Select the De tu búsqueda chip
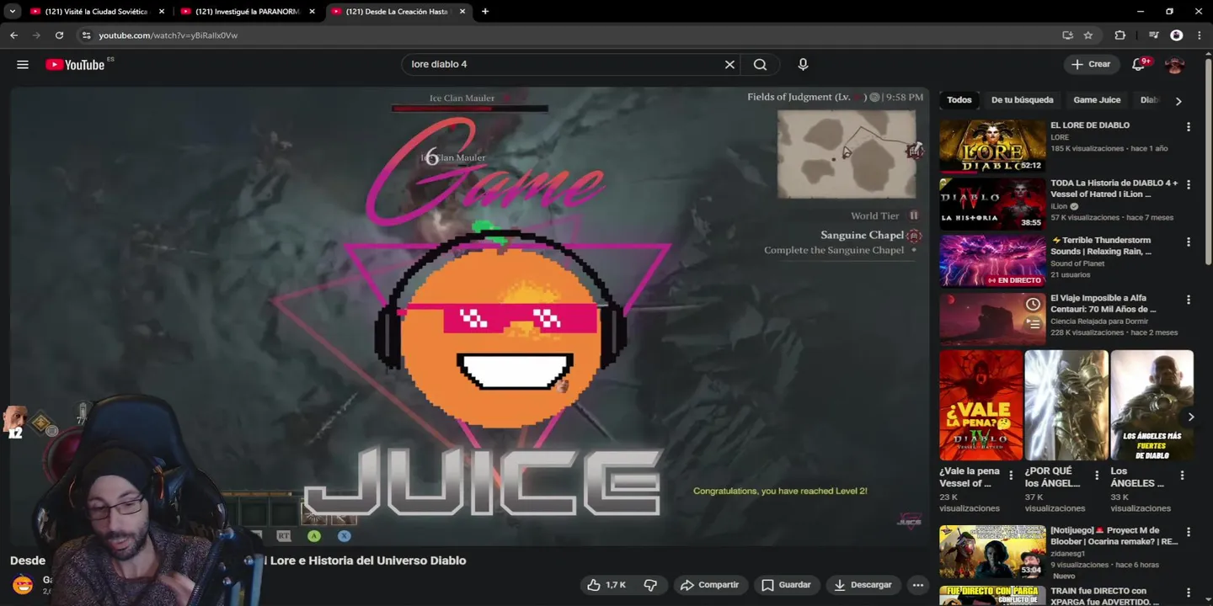 [x=1022, y=100]
